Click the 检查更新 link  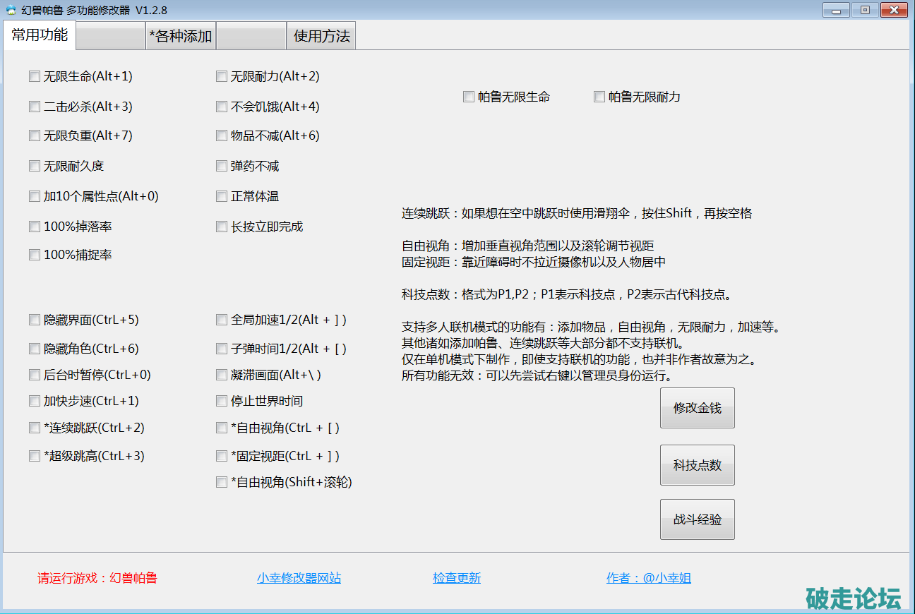coord(457,578)
